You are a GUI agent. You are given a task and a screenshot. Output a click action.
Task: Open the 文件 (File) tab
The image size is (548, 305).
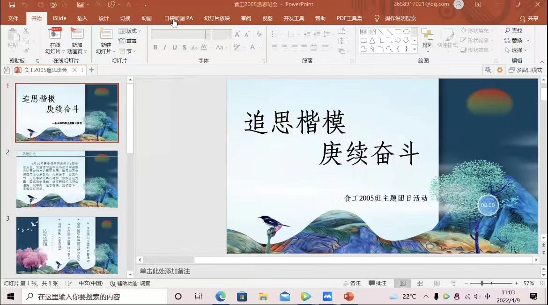pyautogui.click(x=13, y=18)
